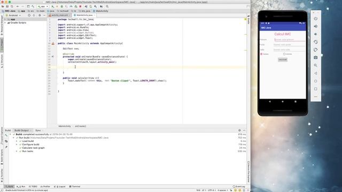Click the Save All toolbar icon
342x192 pixels.
pyautogui.click(x=7, y=6)
